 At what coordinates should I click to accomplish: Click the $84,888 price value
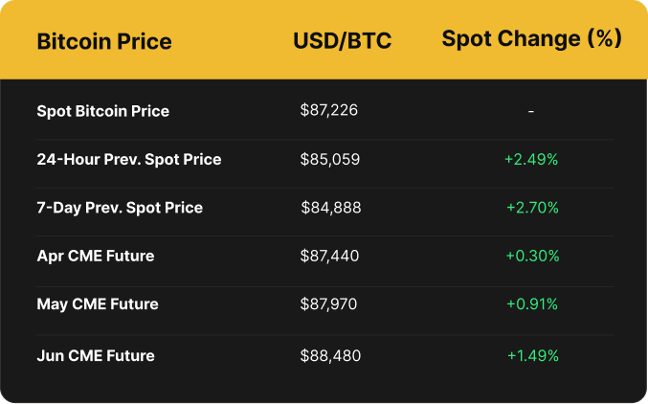(330, 208)
